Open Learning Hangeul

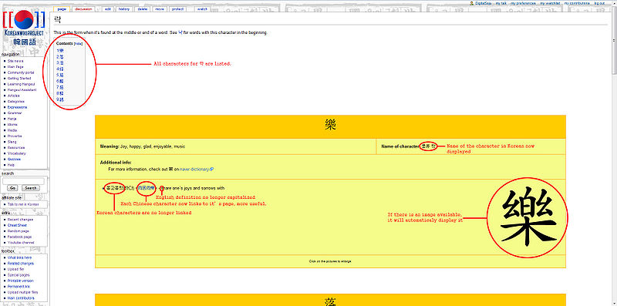22,84
